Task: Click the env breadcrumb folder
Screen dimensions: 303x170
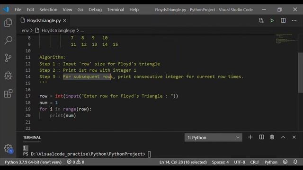Action: (x=25, y=31)
